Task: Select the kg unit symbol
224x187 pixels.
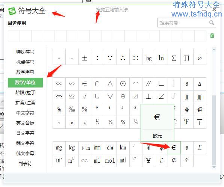Action: [72, 148]
